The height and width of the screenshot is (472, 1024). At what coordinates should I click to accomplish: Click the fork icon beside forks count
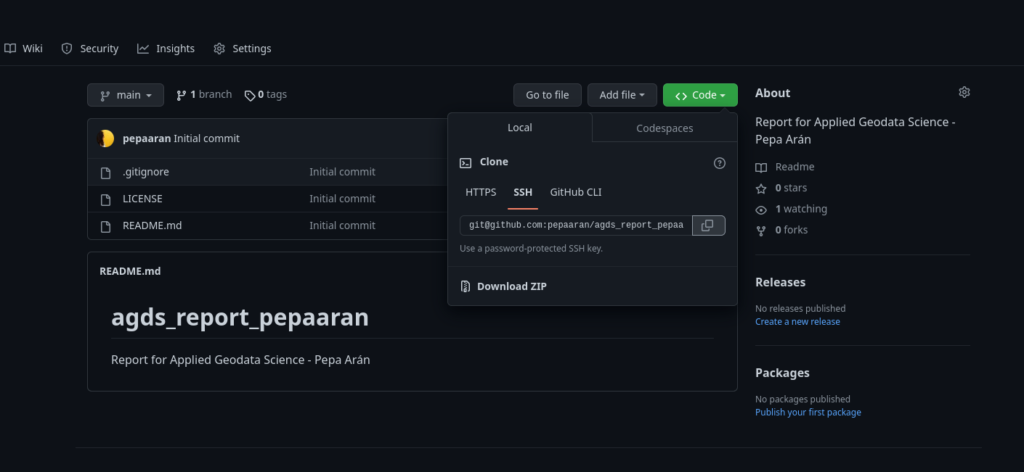point(761,231)
